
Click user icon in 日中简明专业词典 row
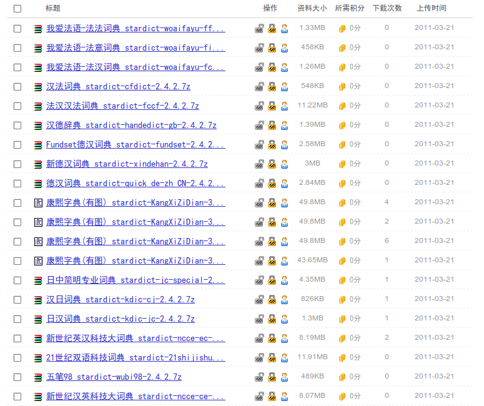click(x=284, y=280)
